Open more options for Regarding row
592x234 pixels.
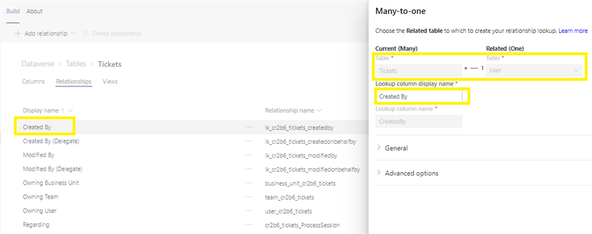249,225
